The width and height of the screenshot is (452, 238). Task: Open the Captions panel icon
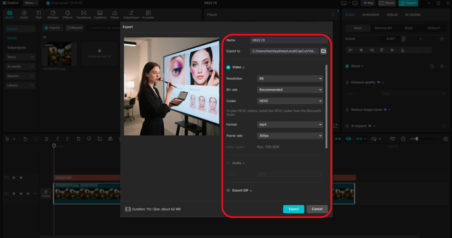[100, 13]
